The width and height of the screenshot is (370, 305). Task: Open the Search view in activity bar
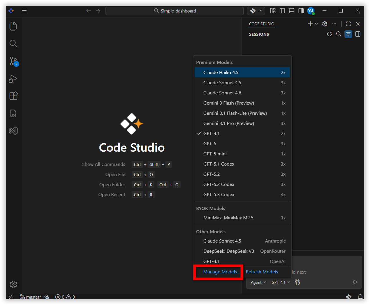[x=13, y=44]
